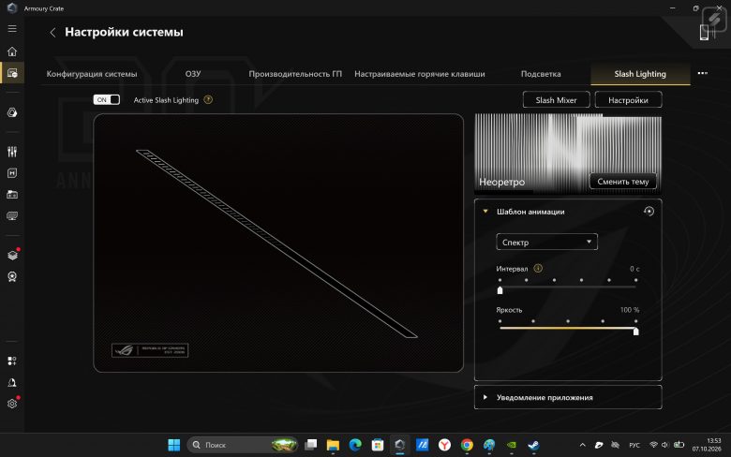Open the Спектр animation dropdown
Viewport: 731px width, 457px height.
pos(547,242)
